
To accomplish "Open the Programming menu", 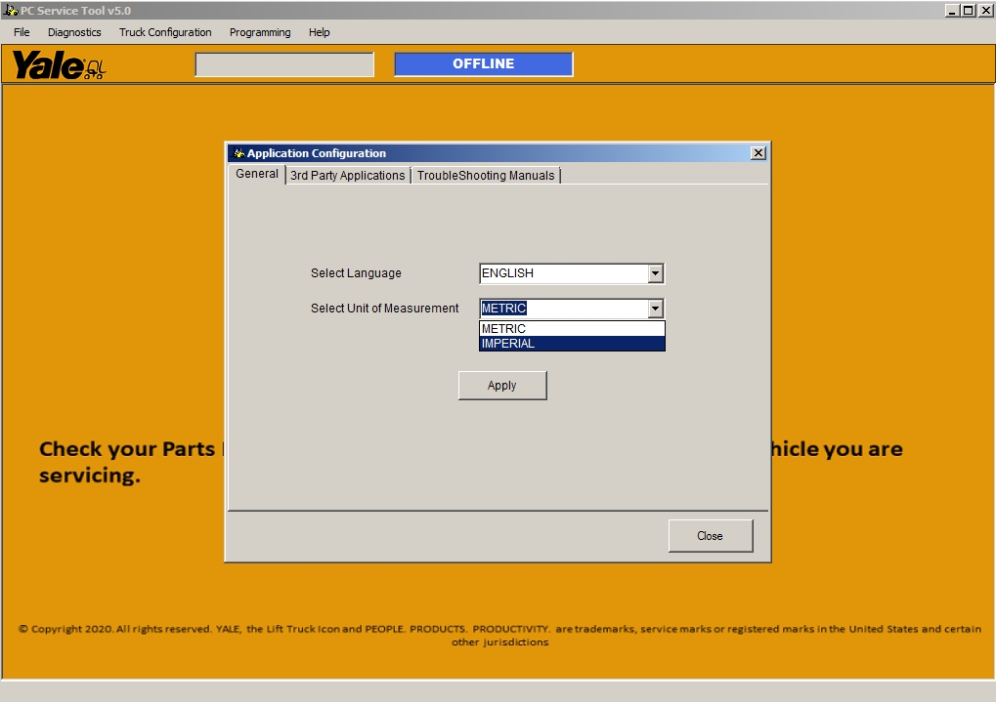I will coord(259,32).
